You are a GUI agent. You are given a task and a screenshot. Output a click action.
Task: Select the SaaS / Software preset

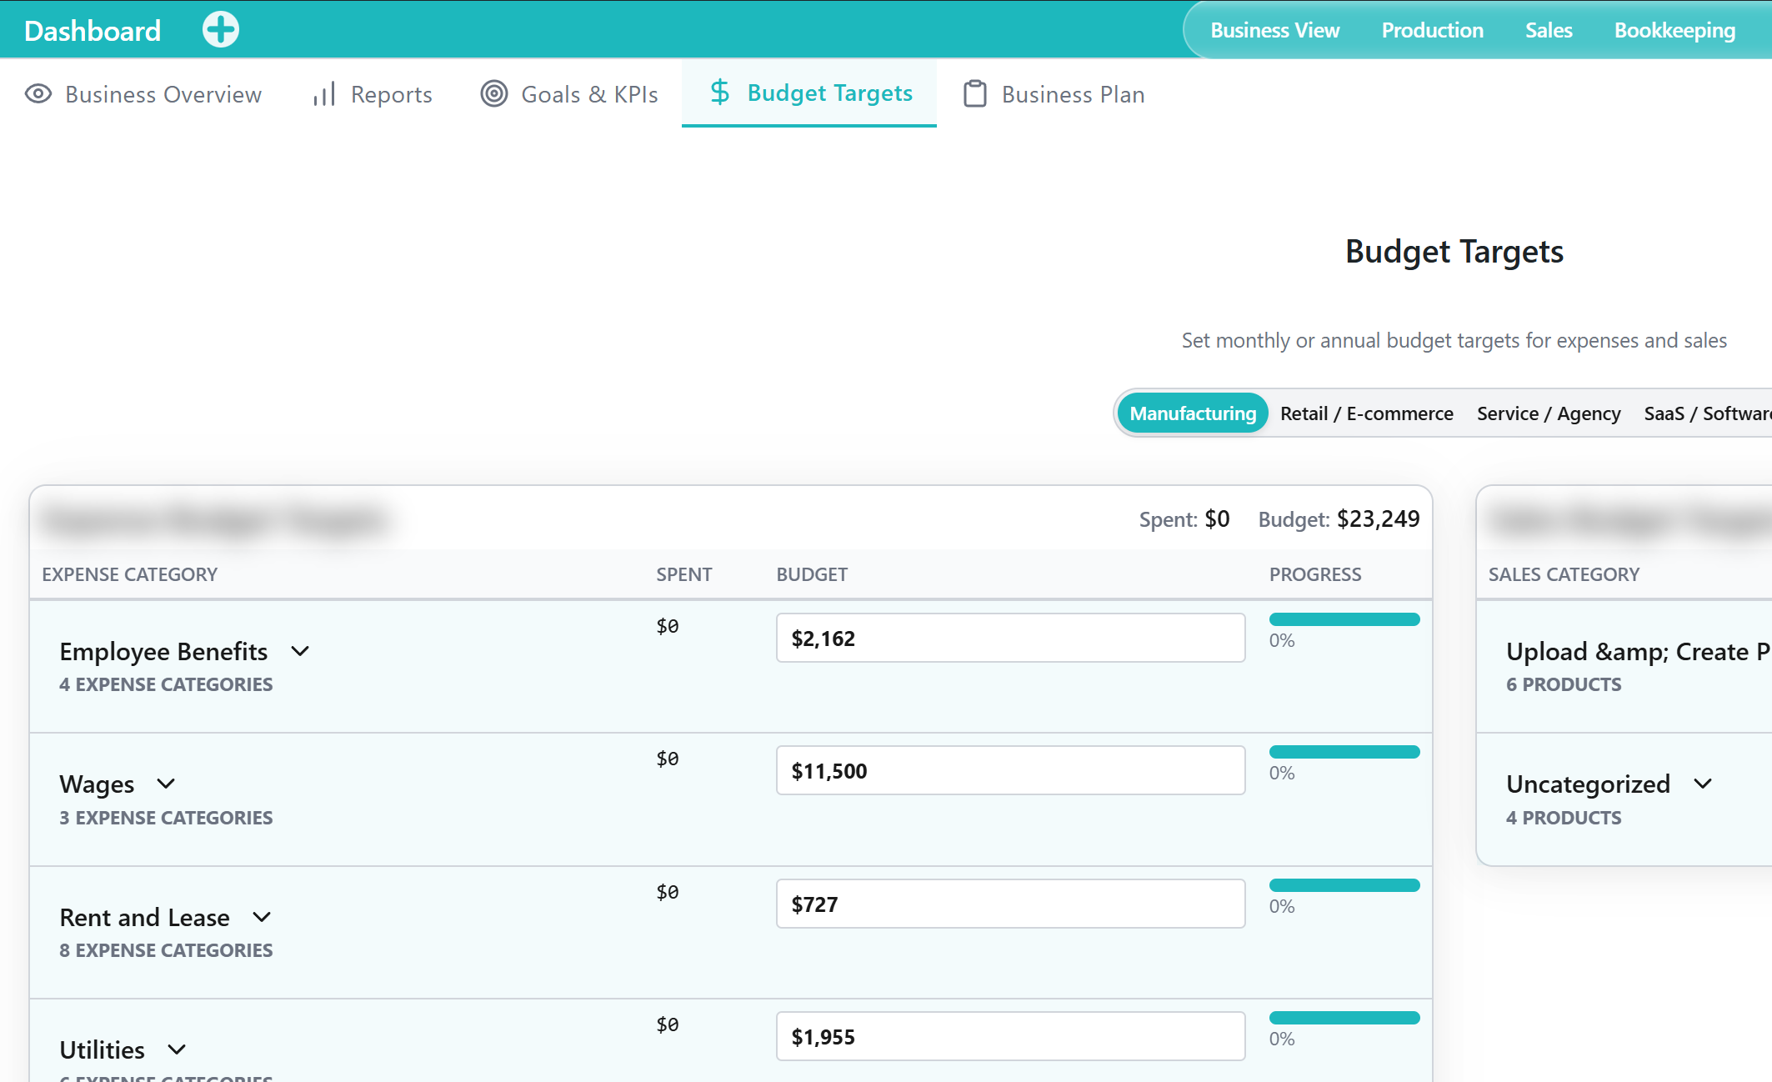coord(1708,413)
